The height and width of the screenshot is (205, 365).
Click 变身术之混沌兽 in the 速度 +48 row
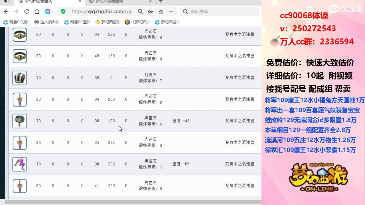pos(240,121)
